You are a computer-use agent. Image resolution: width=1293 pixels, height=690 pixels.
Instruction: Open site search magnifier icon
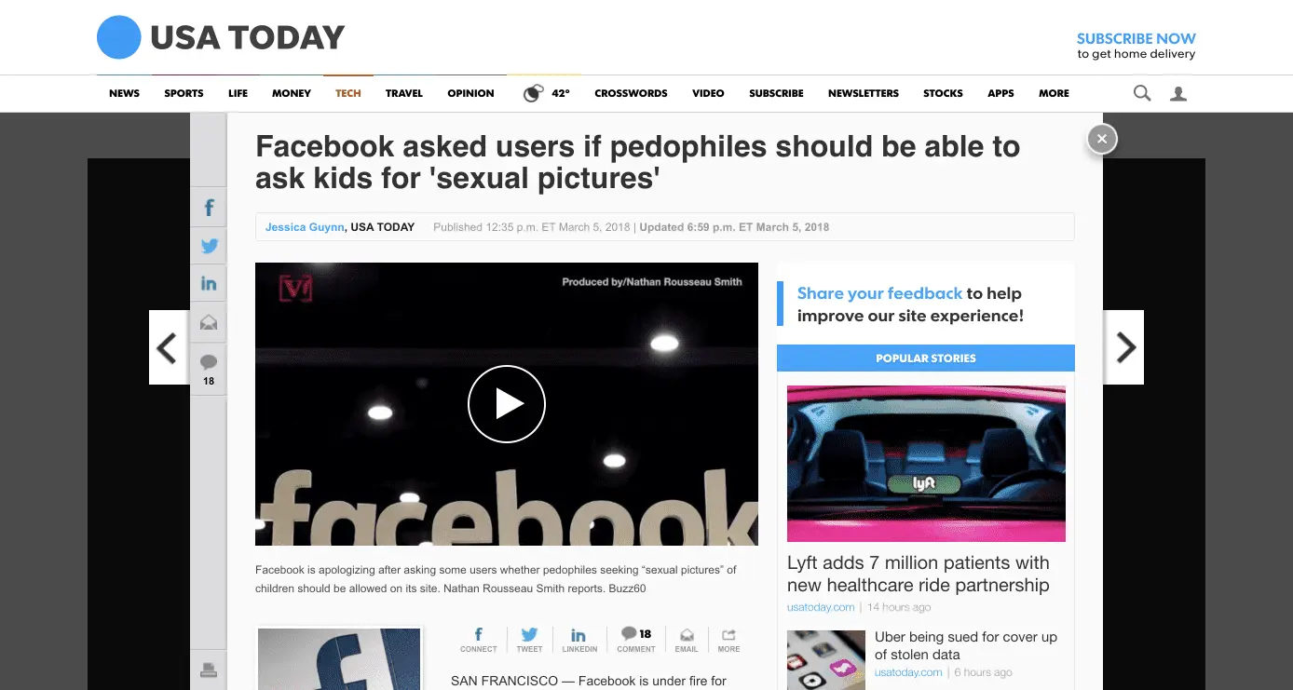coord(1142,93)
